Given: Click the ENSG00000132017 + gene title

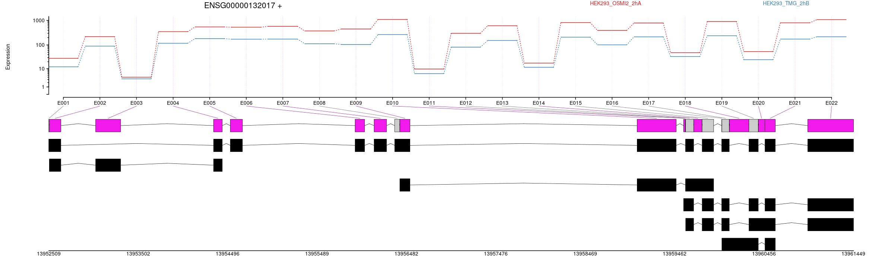Looking at the screenshot, I should coord(243,6).
